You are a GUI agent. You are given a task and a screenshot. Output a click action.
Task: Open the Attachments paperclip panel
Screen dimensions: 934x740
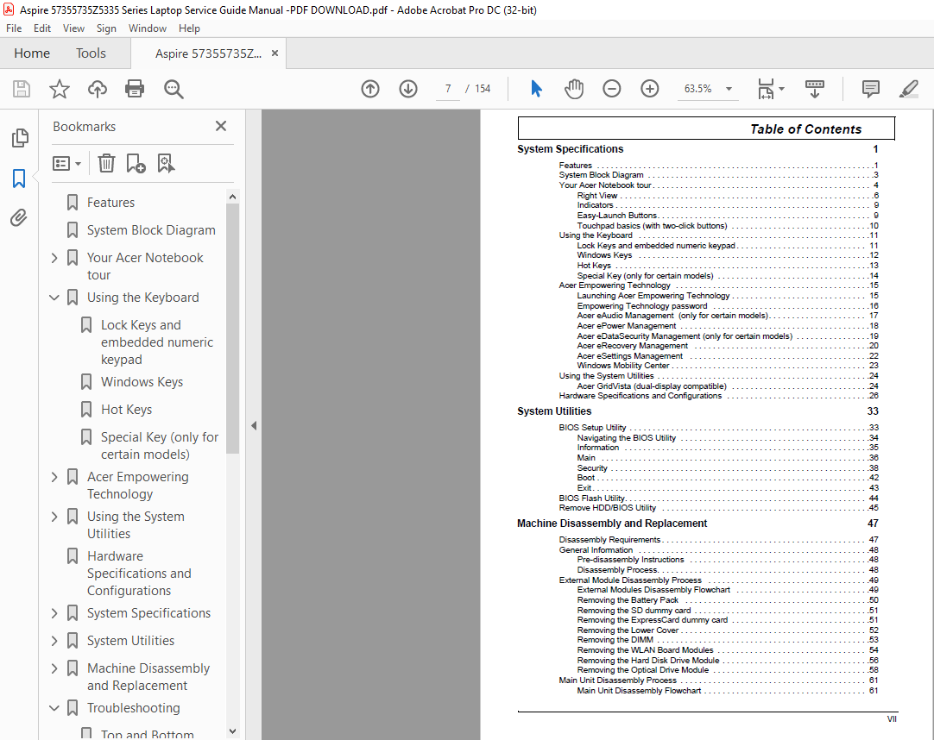19,218
